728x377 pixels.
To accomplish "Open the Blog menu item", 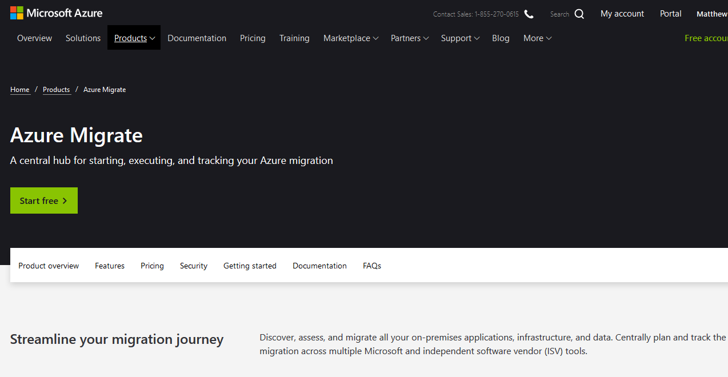I will 501,38.
